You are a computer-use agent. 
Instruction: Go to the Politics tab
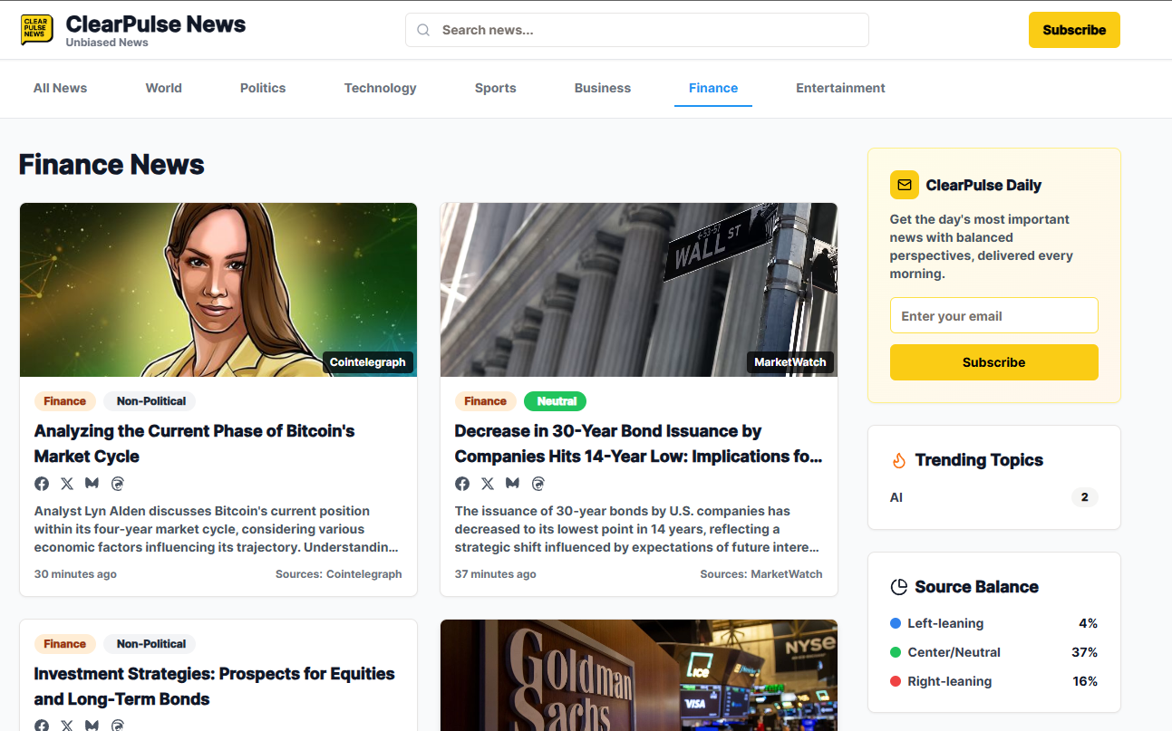point(263,88)
